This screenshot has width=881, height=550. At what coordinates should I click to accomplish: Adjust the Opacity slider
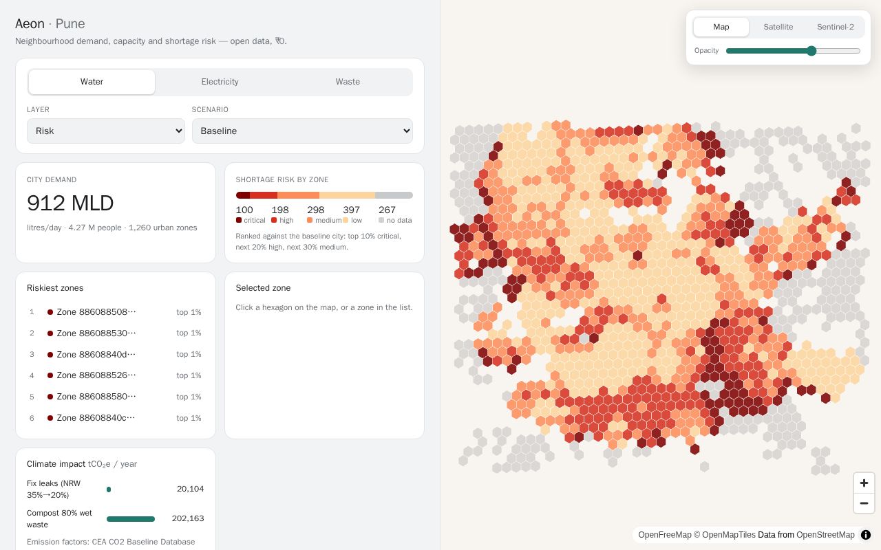point(793,51)
